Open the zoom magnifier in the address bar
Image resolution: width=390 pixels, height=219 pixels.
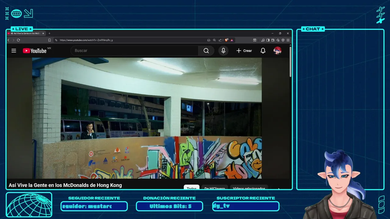pos(214,40)
